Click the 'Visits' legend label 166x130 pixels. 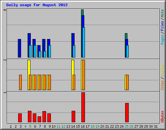tap(162, 71)
